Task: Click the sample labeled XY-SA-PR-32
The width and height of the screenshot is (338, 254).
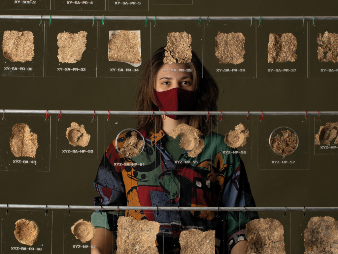Action: [x=18, y=46]
